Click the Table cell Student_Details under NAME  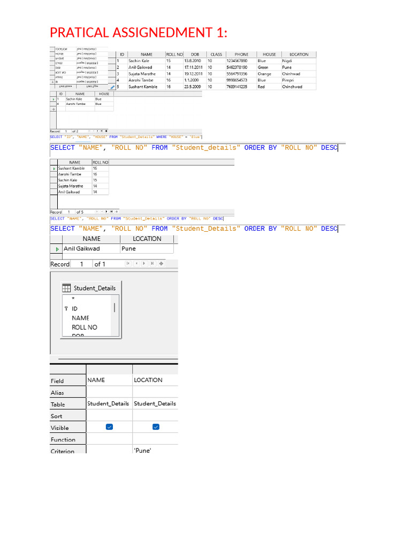[109, 404]
